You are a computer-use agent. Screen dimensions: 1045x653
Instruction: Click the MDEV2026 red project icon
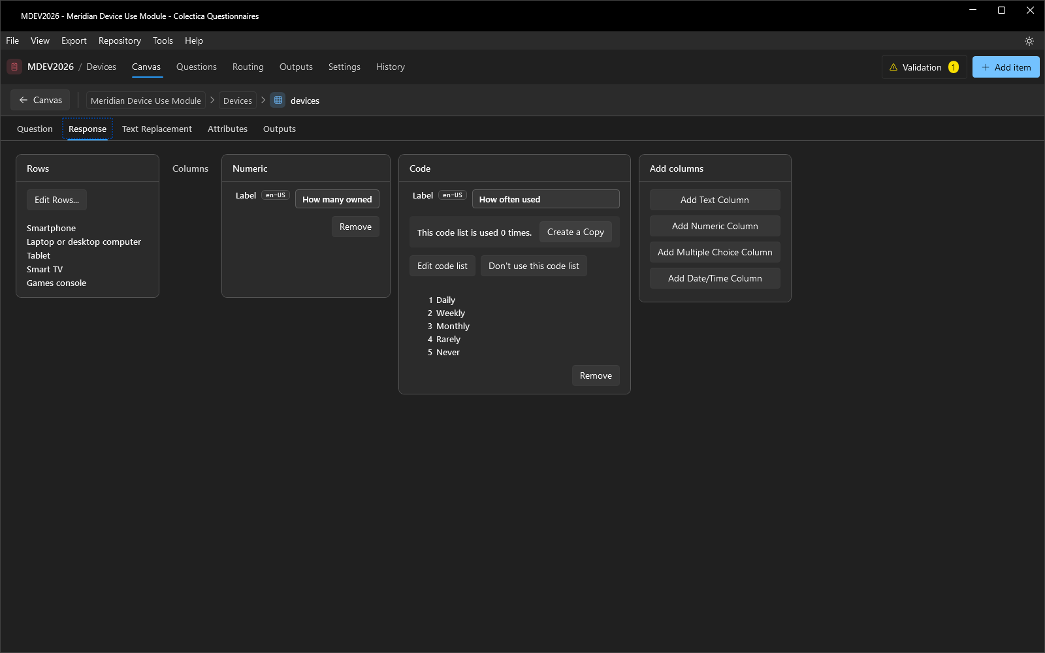click(14, 67)
